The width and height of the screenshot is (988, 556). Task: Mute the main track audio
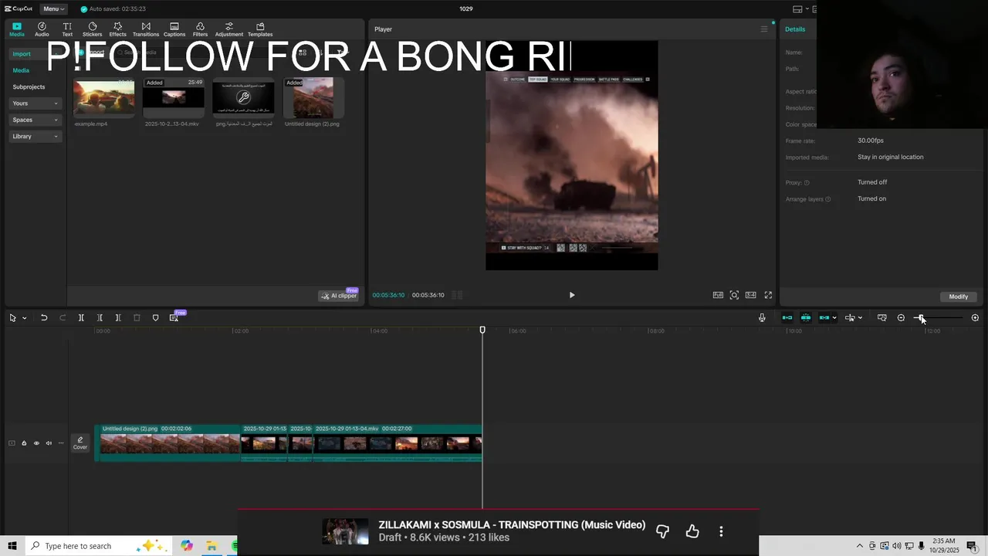click(x=49, y=443)
